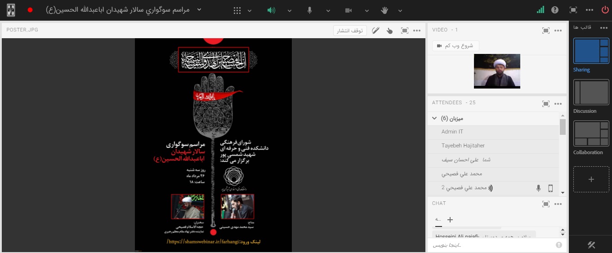Image resolution: width=612 pixels, height=253 pixels.
Task: Open the top bar more options menu
Action: (x=590, y=10)
